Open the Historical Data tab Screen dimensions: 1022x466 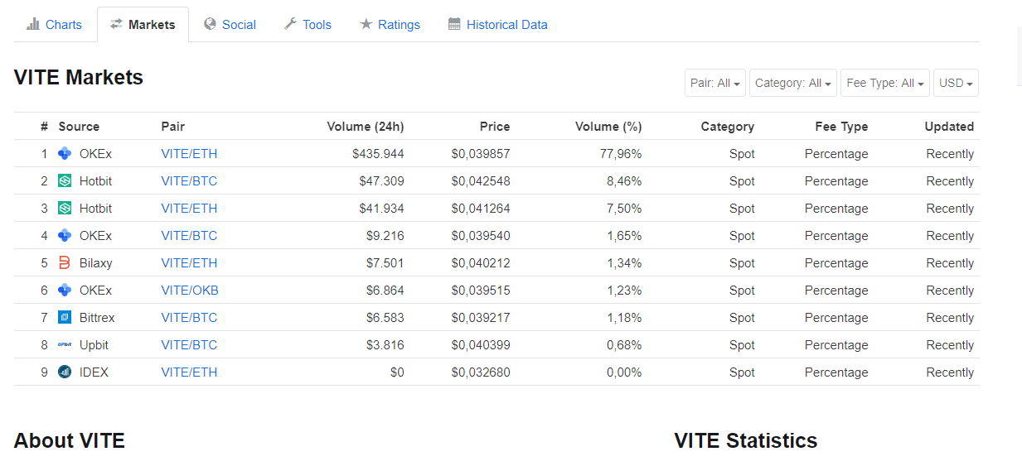click(498, 24)
